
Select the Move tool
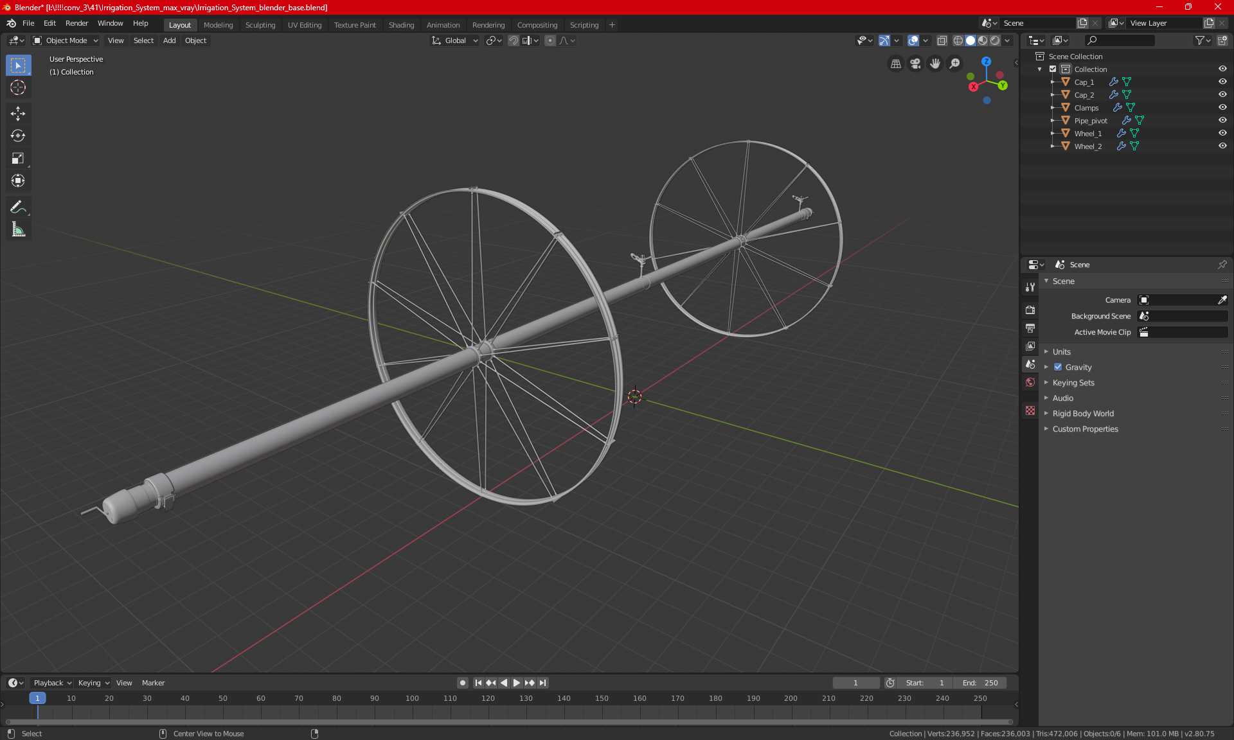tap(18, 114)
